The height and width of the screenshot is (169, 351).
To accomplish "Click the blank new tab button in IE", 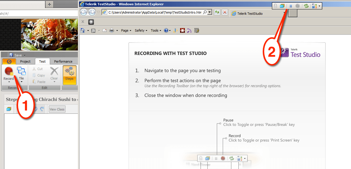I will click(293, 14).
